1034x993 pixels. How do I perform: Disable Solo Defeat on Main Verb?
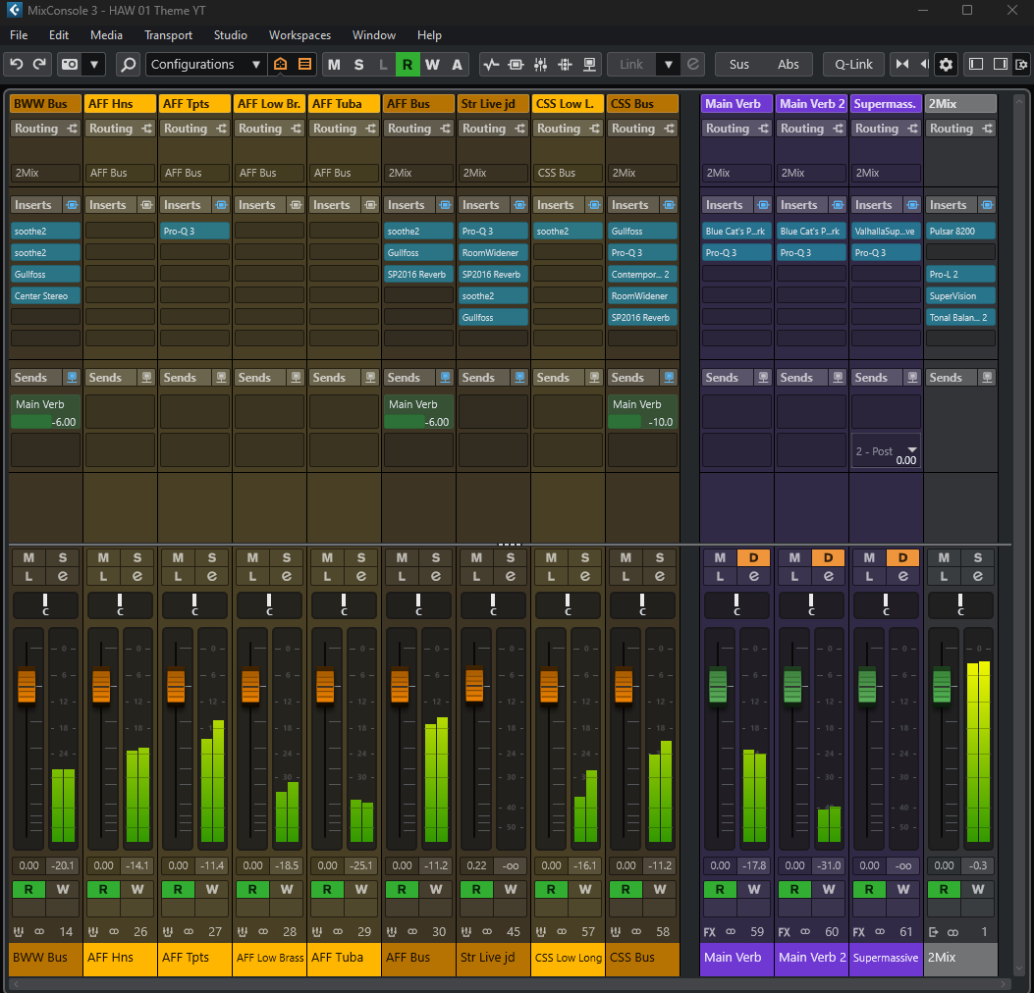tap(753, 557)
